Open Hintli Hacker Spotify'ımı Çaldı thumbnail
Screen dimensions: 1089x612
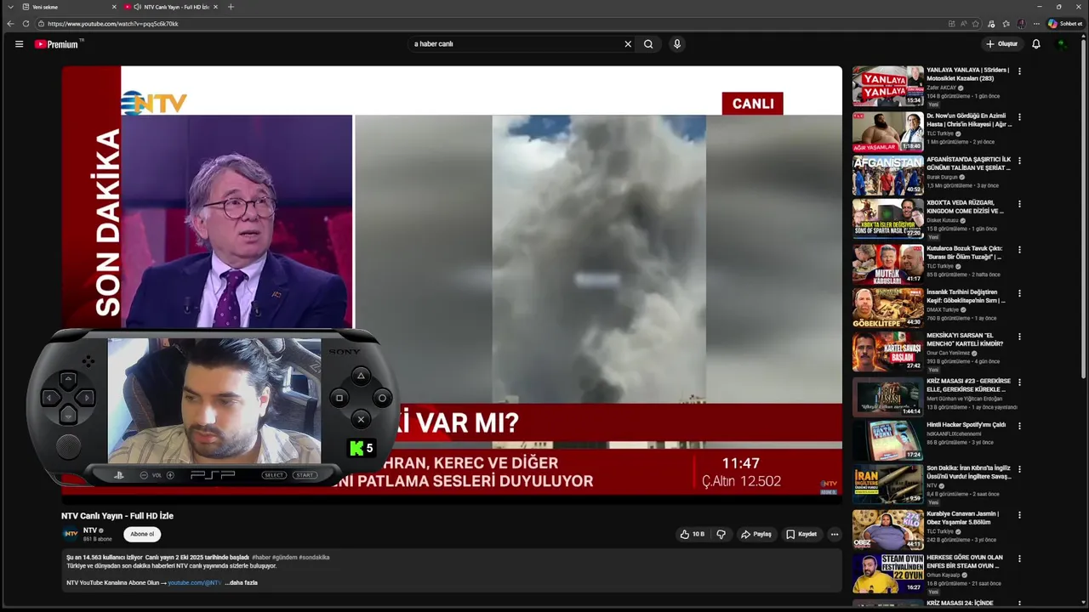(887, 440)
